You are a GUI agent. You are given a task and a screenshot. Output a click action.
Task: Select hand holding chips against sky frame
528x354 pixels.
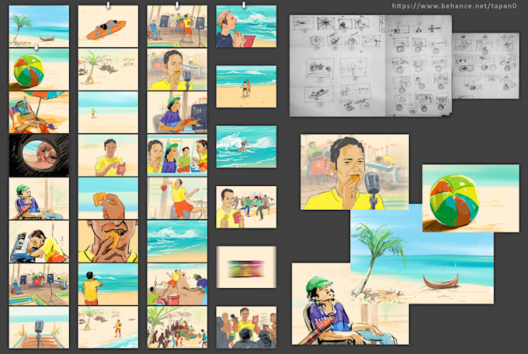[x=108, y=198]
